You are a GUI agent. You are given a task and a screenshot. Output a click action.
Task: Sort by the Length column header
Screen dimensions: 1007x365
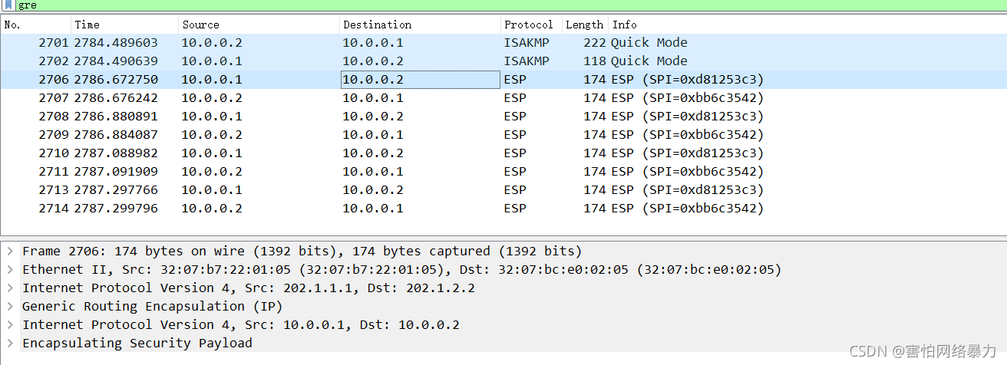(x=586, y=25)
